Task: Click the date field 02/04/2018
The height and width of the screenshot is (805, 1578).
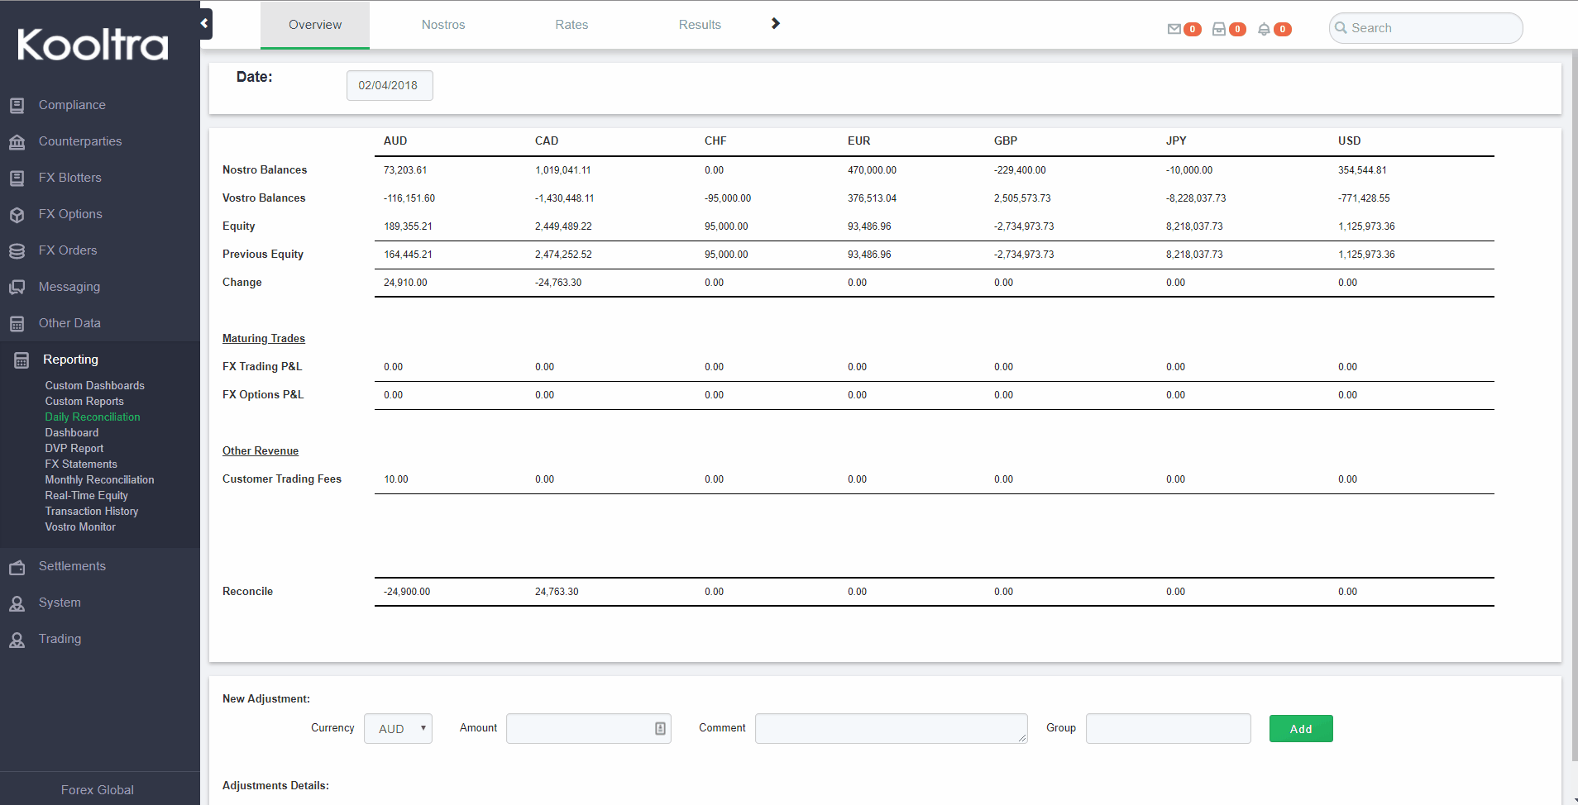Action: pyautogui.click(x=390, y=85)
